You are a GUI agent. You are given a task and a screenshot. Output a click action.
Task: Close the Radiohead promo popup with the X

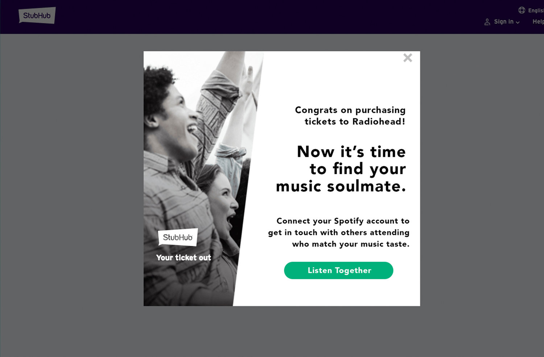point(408,58)
